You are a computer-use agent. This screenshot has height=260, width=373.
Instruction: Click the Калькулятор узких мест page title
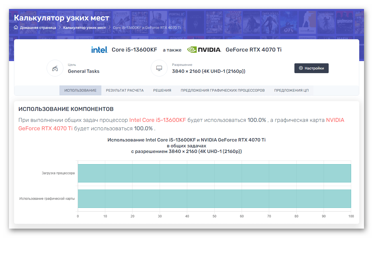click(61, 18)
